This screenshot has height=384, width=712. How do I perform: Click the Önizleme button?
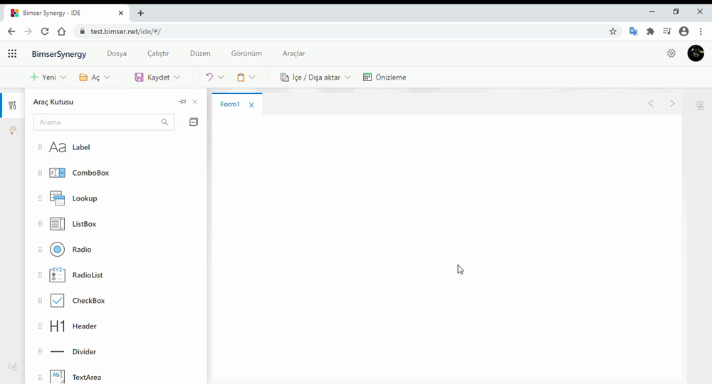[x=384, y=78]
